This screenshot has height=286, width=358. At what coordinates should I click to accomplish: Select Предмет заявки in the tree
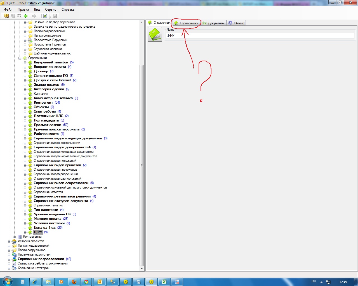point(47,125)
